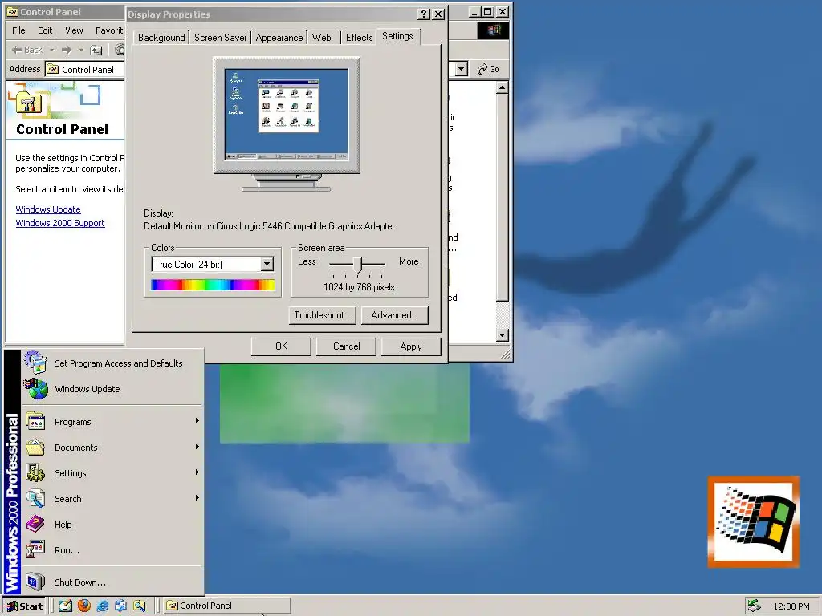822x616 pixels.
Task: Switch to the Effects tab
Action: [x=359, y=38]
